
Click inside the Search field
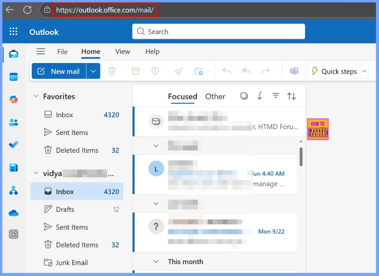coord(218,31)
